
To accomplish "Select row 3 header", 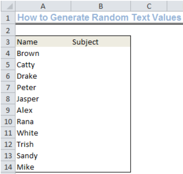I will point(8,42).
